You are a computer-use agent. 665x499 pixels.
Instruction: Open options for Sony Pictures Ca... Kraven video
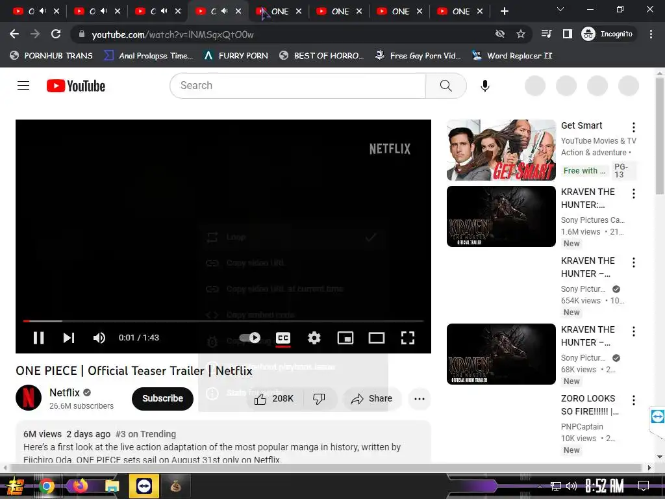[x=634, y=194]
